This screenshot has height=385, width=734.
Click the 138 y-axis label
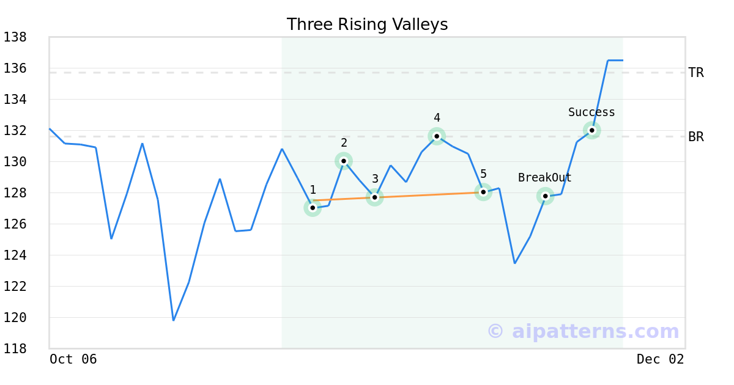15,37
